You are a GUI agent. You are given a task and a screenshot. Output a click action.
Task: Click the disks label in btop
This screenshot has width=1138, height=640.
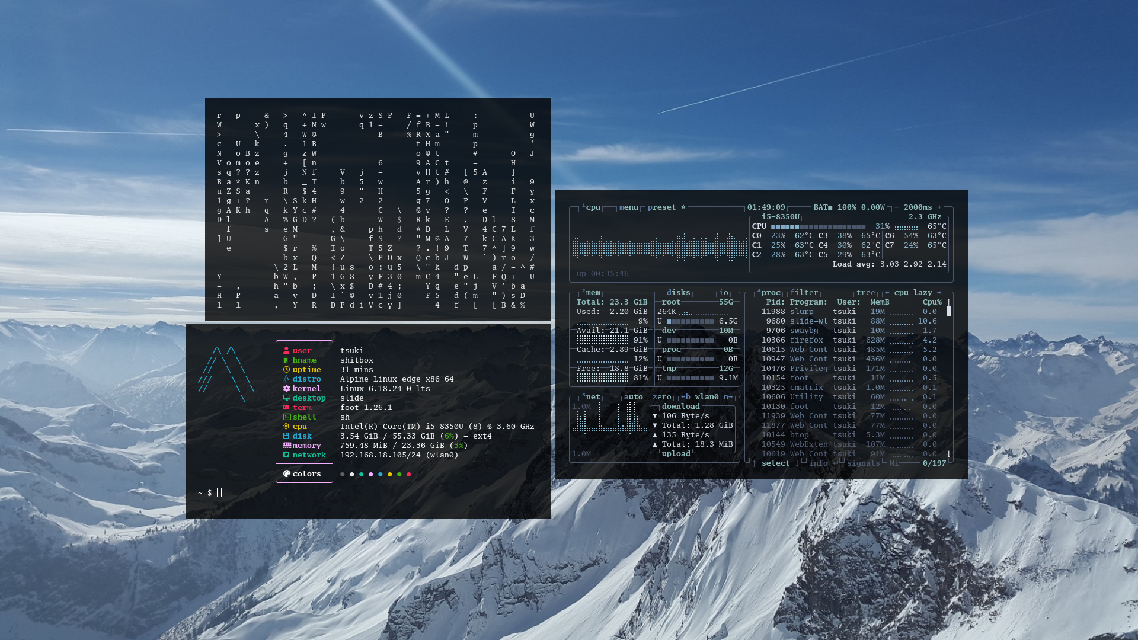click(678, 293)
